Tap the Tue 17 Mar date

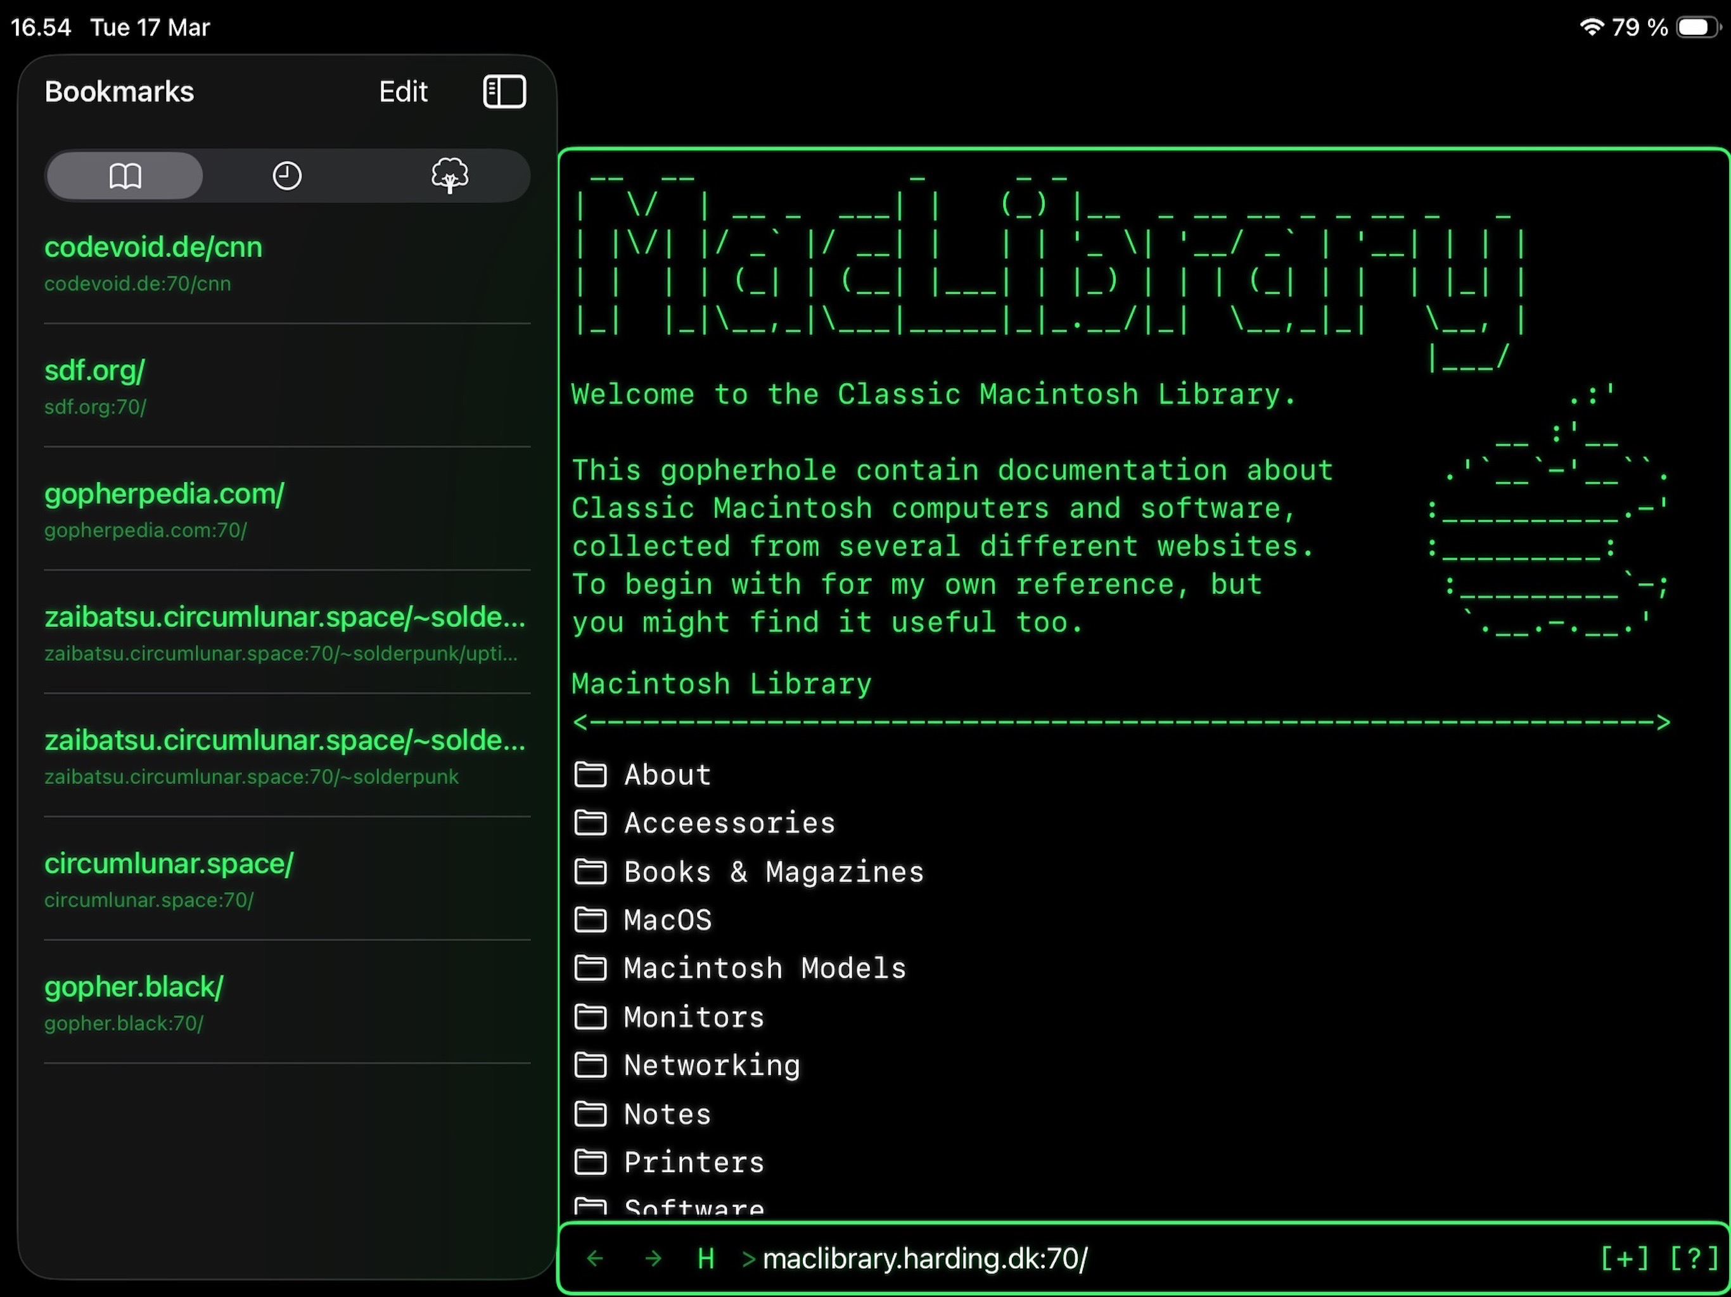(x=150, y=27)
